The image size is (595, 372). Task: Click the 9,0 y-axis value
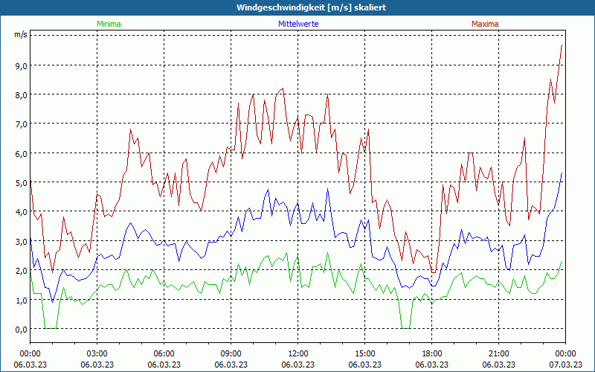[22, 65]
